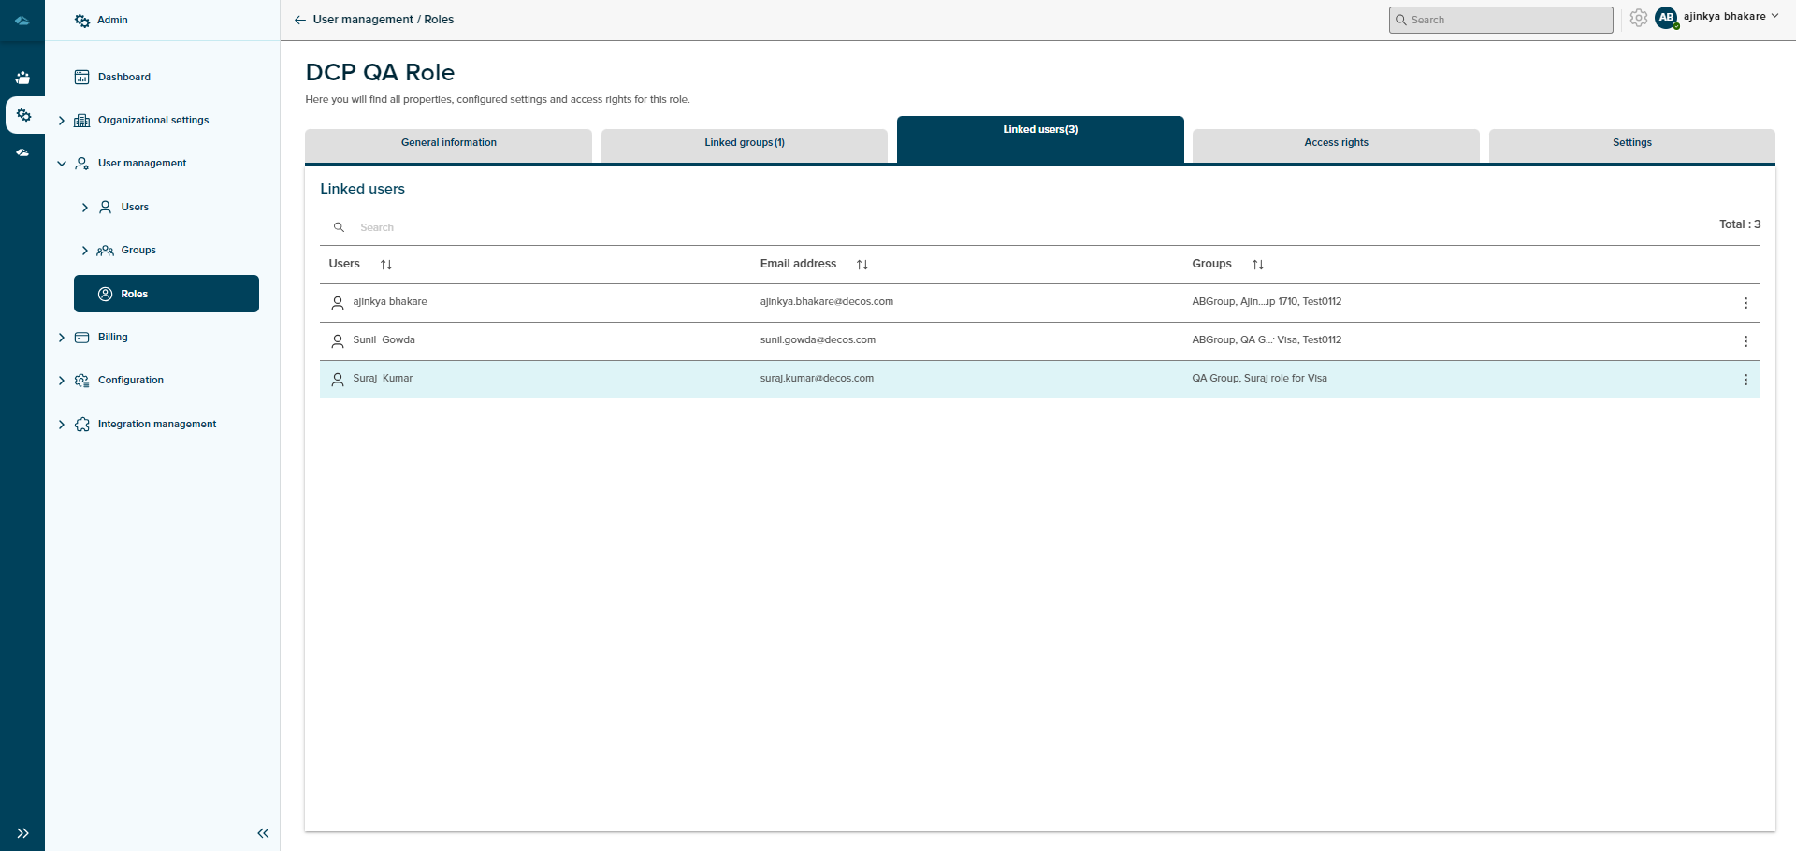Click the back arrow near User management / Roles
The height and width of the screenshot is (851, 1796).
click(x=299, y=19)
